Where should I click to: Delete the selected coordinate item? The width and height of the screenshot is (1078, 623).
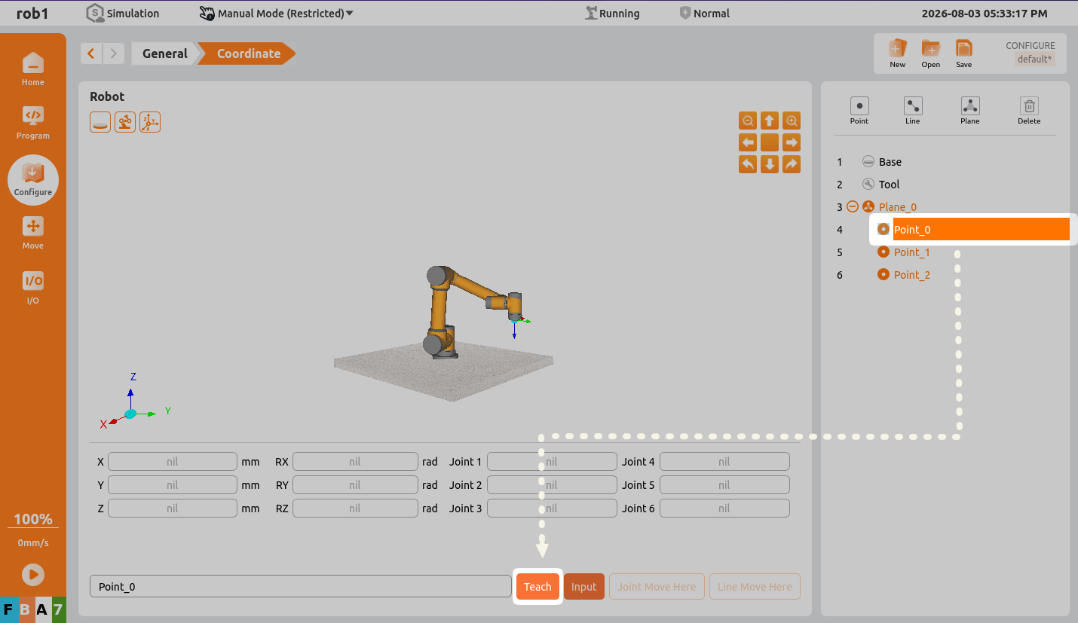click(x=1029, y=111)
